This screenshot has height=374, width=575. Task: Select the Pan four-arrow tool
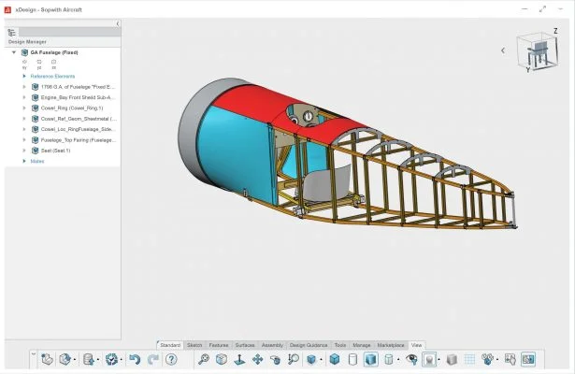tap(257, 359)
